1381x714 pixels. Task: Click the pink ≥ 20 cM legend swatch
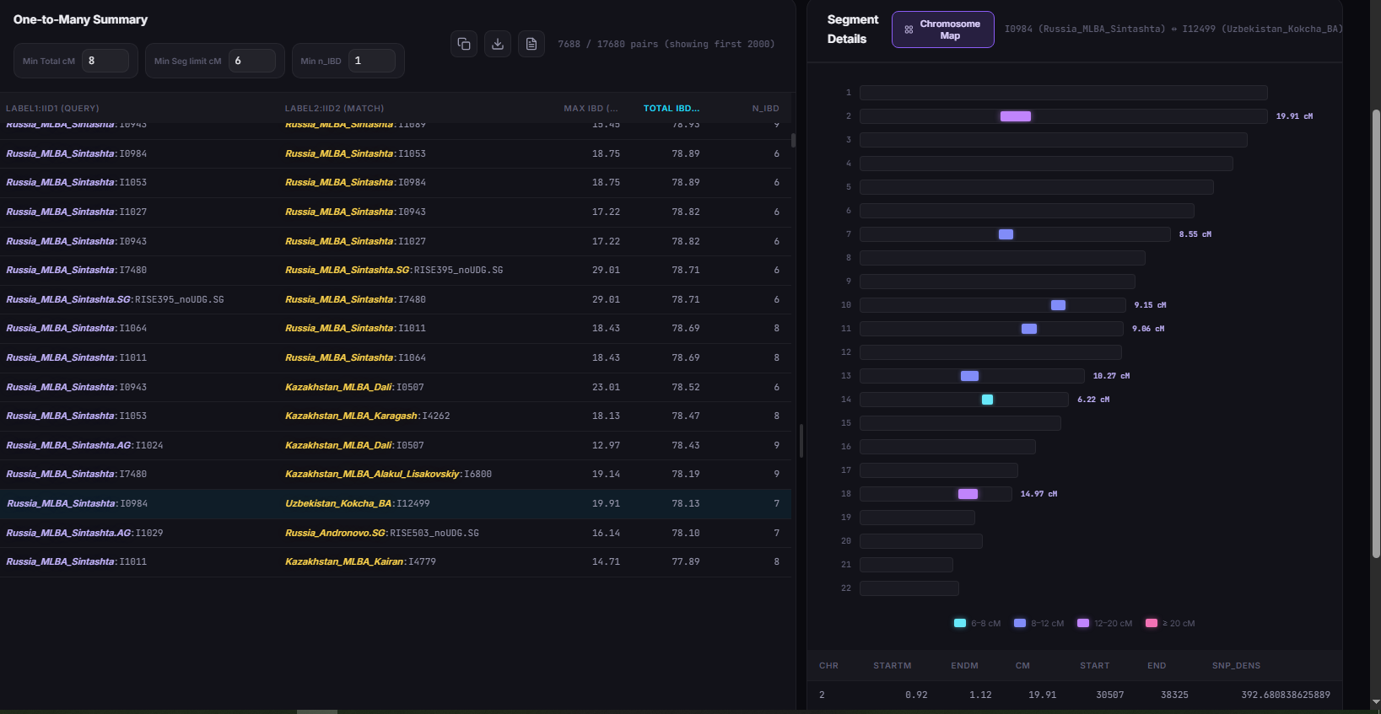tap(1152, 623)
